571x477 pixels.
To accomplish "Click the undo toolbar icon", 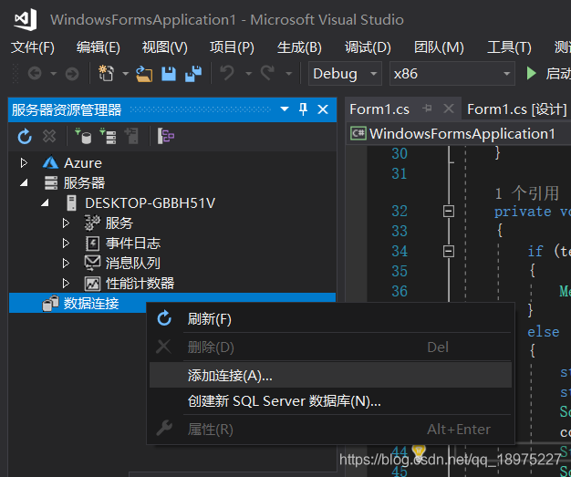I will (x=228, y=73).
